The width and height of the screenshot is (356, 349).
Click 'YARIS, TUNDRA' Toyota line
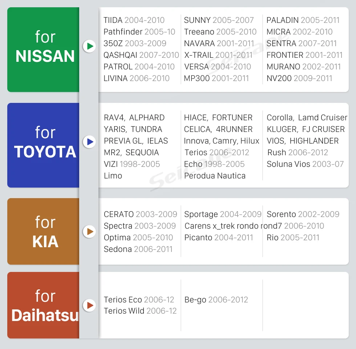pos(133,129)
